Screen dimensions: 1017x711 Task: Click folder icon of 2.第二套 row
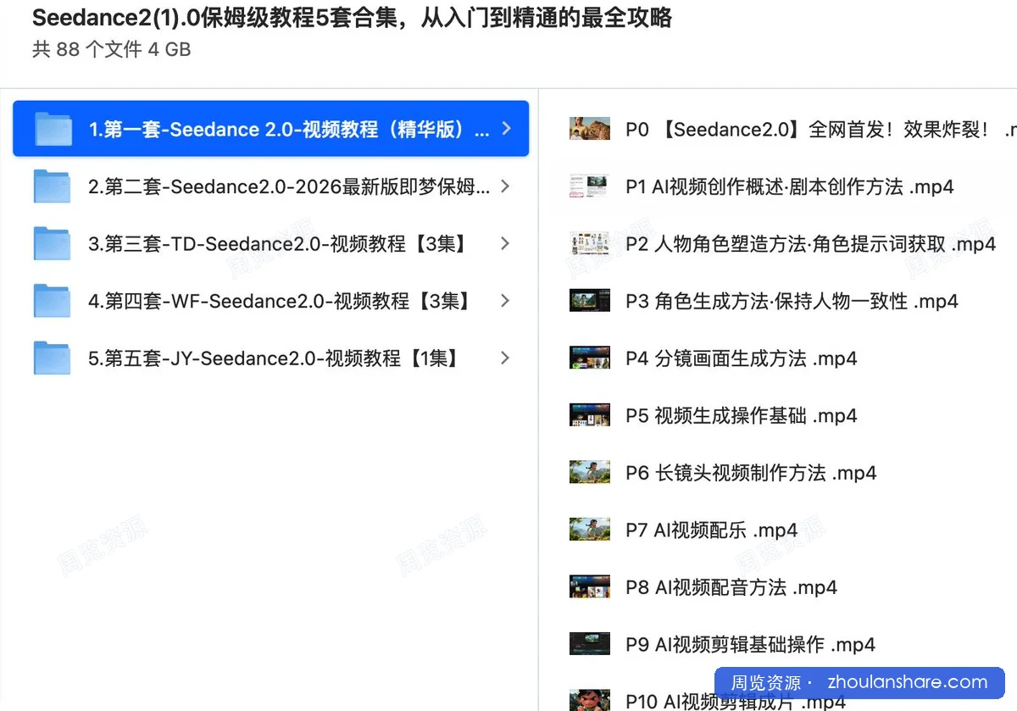[x=53, y=186]
